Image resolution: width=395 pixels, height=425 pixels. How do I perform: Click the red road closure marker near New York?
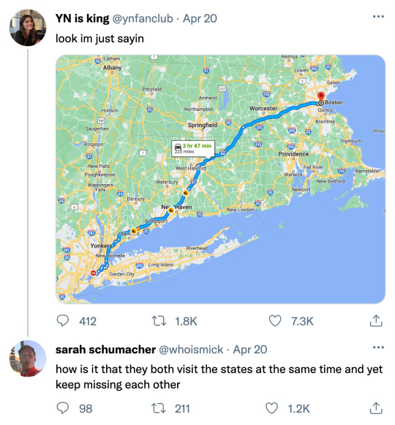(94, 273)
